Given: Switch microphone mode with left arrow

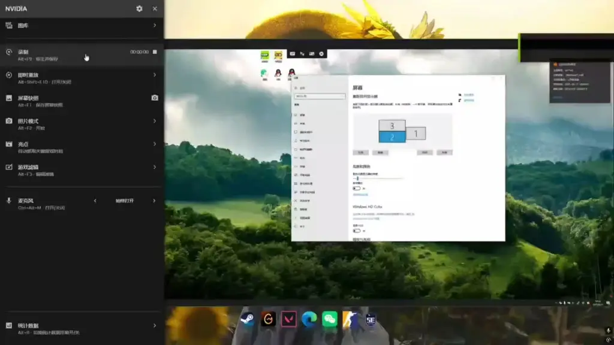Looking at the screenshot, I should coord(95,201).
